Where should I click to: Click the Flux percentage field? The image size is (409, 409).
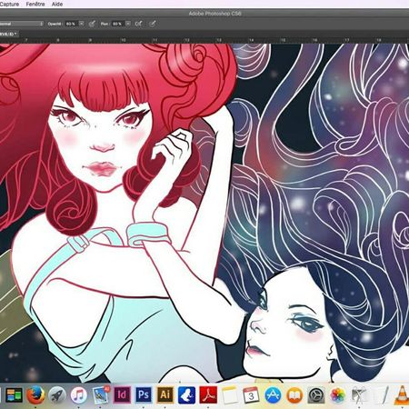point(118,24)
